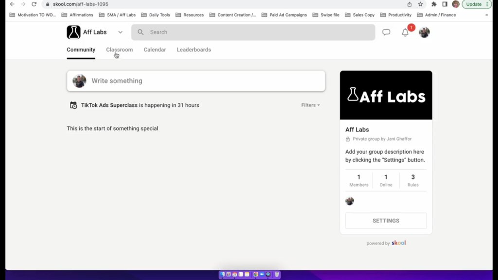Open the Sales Copy bookmark folder
The image size is (498, 280).
click(x=360, y=15)
